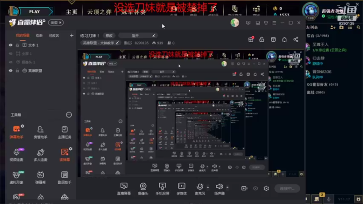This screenshot has width=363, height=204.
Task: Click the unlock padlock icon above preview
Action: click(262, 39)
